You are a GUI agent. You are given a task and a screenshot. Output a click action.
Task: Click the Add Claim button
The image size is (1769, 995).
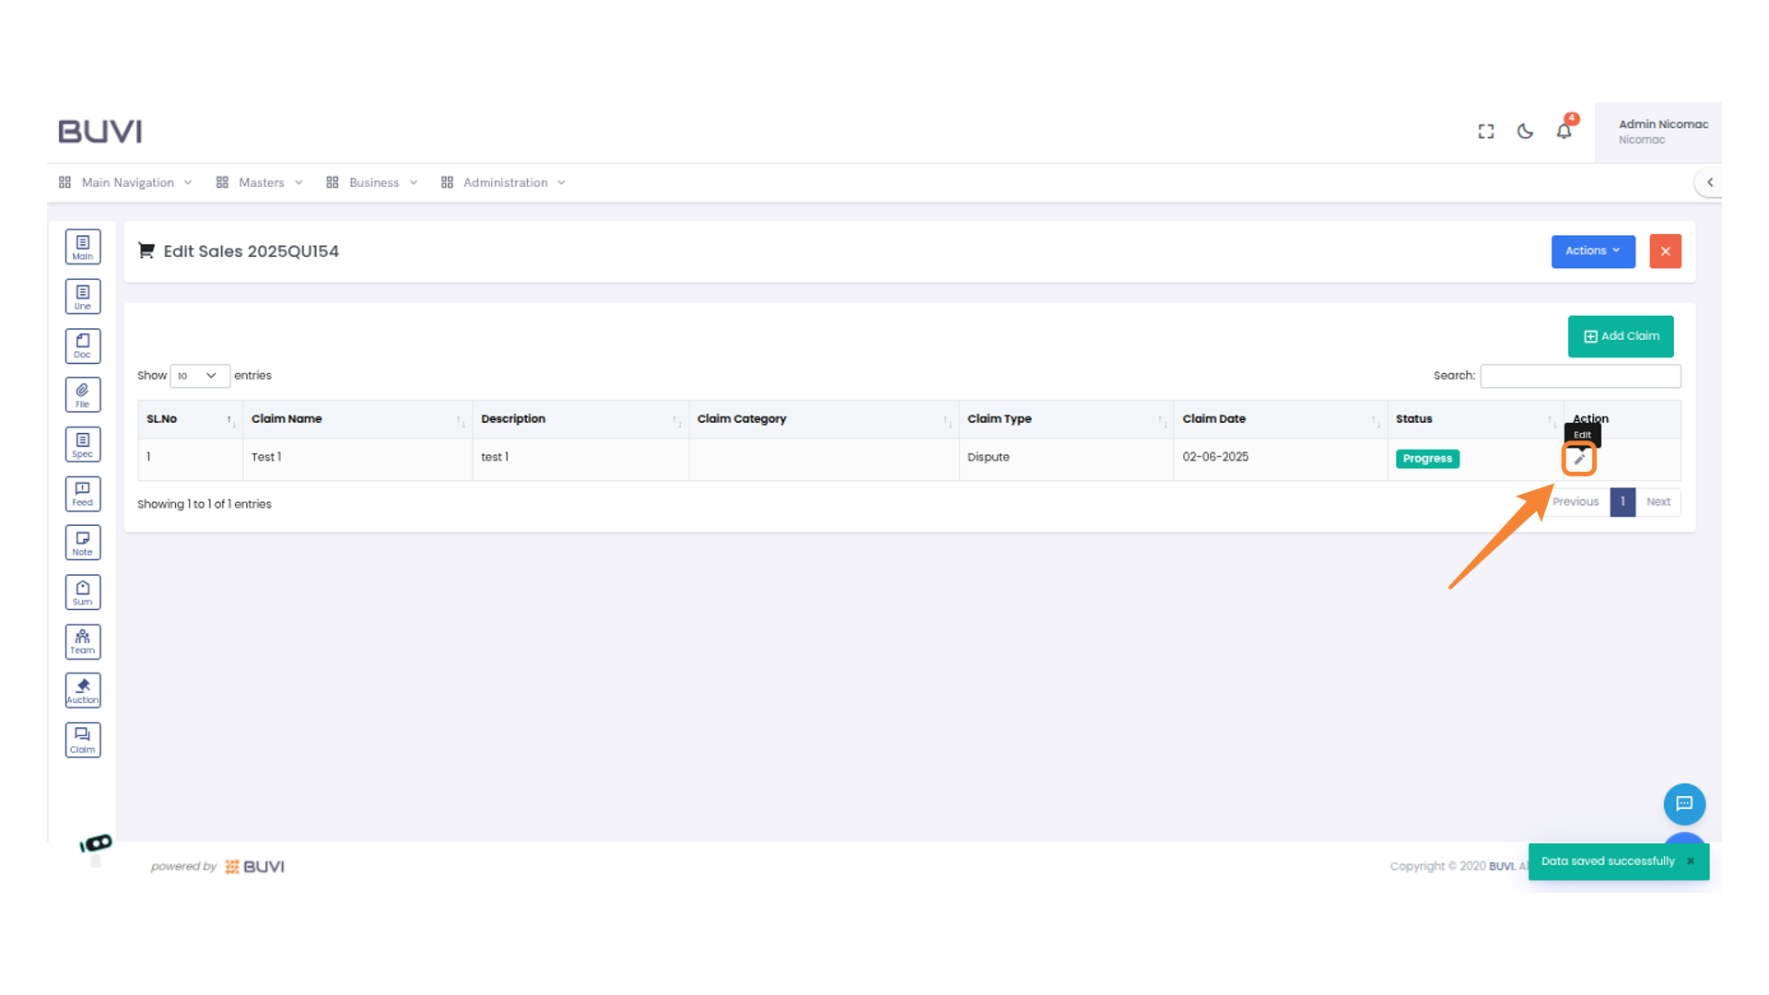click(1621, 336)
